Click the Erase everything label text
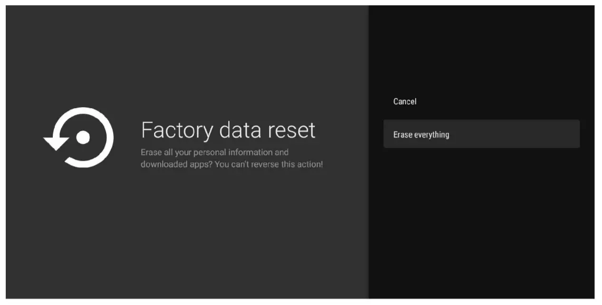602x305 pixels. click(421, 135)
